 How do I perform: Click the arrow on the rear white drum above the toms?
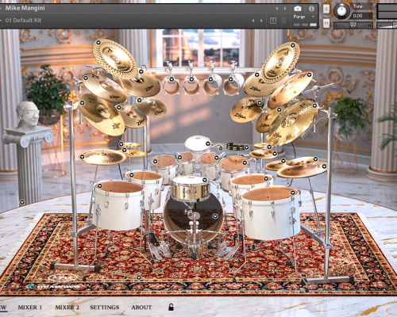[208, 143]
